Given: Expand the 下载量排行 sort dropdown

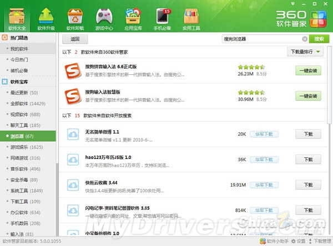Looking at the screenshot, I should pyautogui.click(x=307, y=52).
